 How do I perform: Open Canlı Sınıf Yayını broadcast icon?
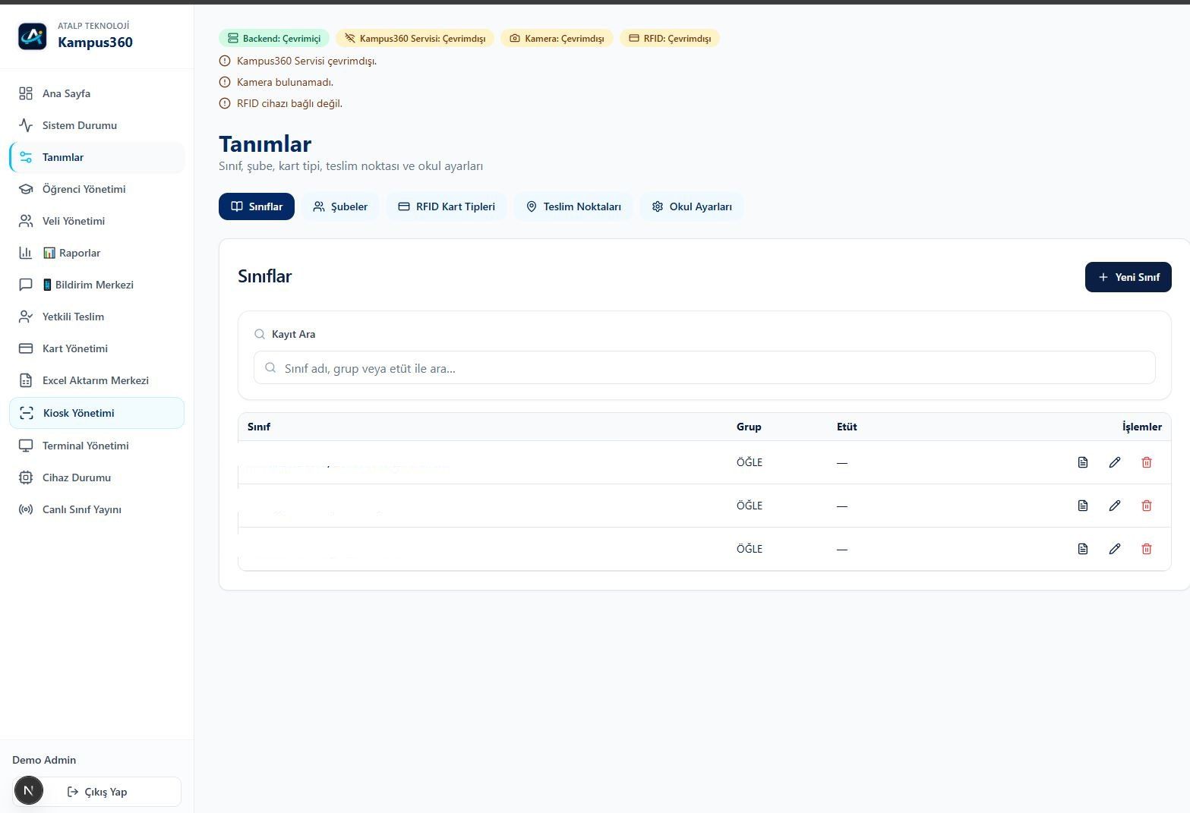[26, 509]
